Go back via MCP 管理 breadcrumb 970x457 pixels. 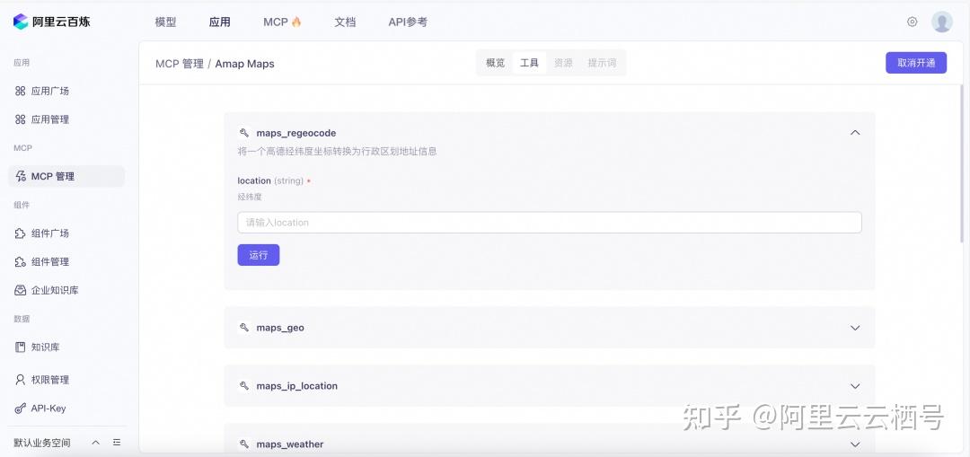pyautogui.click(x=180, y=64)
